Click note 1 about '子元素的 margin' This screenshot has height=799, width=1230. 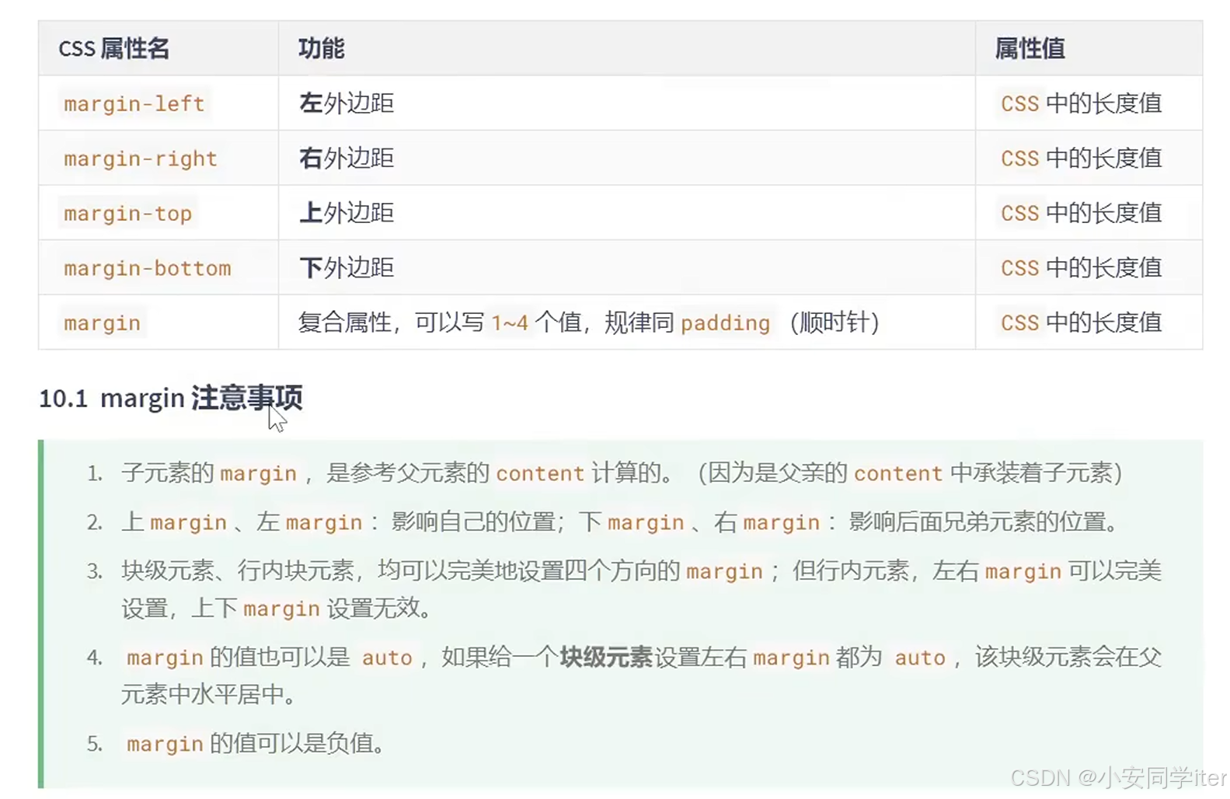(x=621, y=473)
